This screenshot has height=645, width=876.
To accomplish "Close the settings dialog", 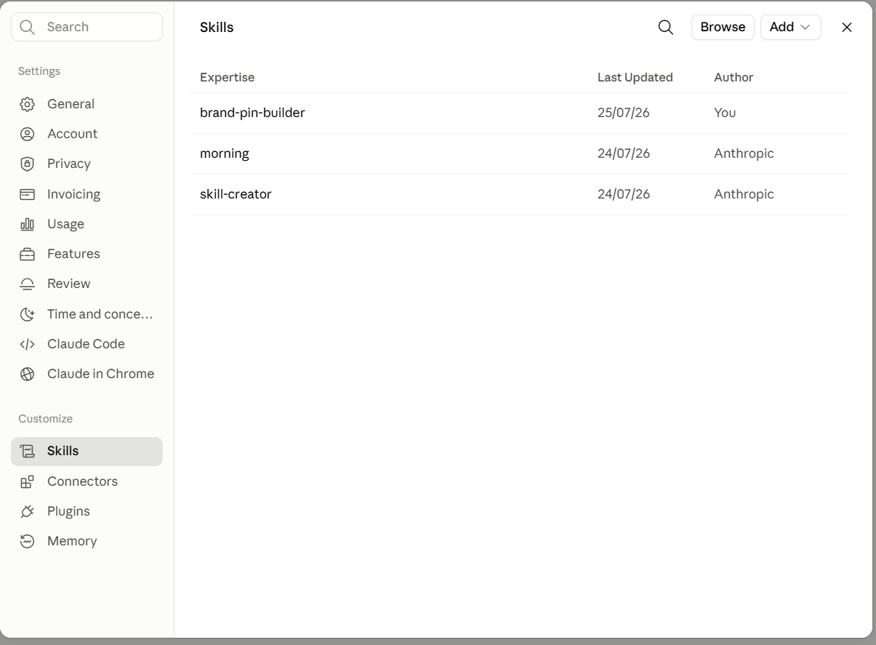I will (x=846, y=27).
